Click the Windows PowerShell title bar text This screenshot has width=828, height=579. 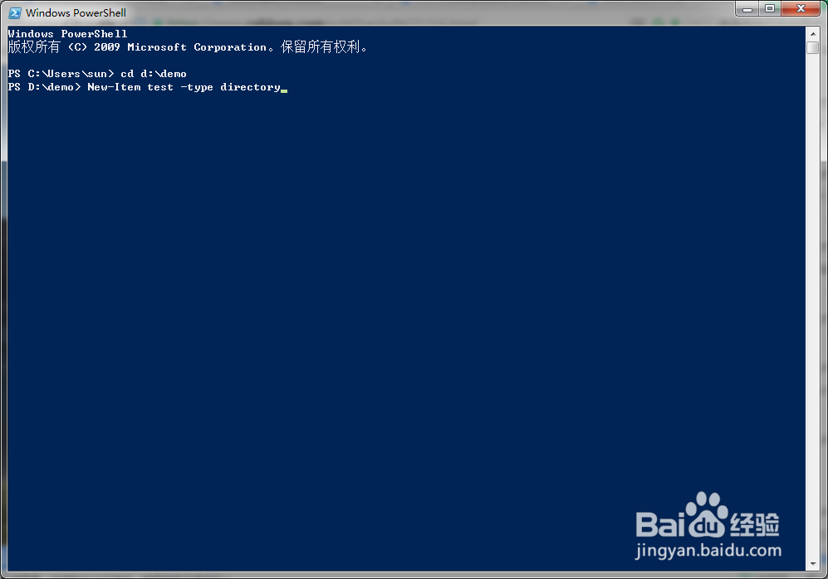76,12
